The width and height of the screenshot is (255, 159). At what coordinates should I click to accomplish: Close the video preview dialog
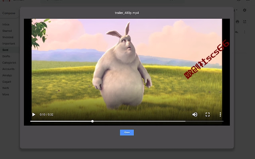(127, 132)
